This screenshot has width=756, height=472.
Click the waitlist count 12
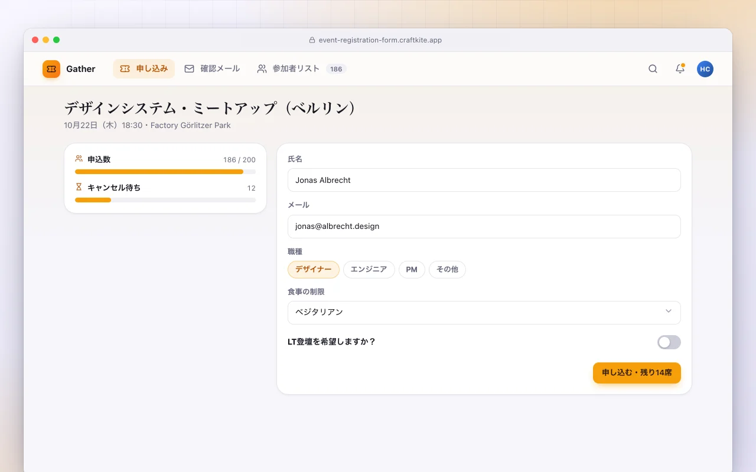click(x=252, y=188)
